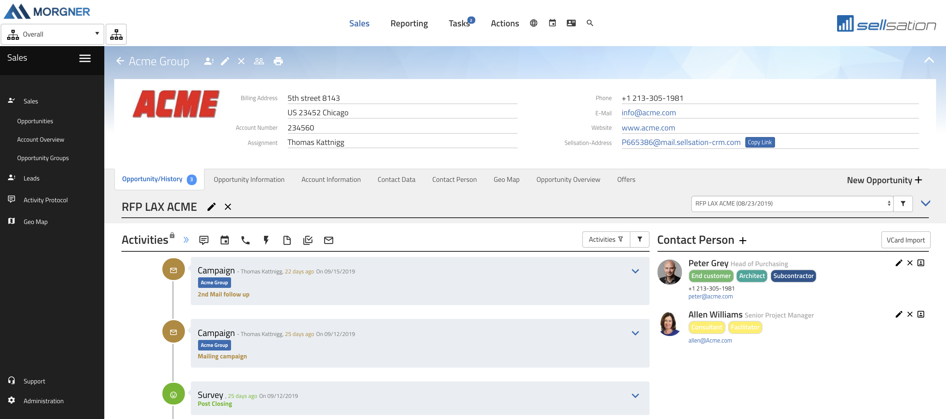Add a new calendar appointment activity
Screen dimensions: 946x419
(224, 240)
